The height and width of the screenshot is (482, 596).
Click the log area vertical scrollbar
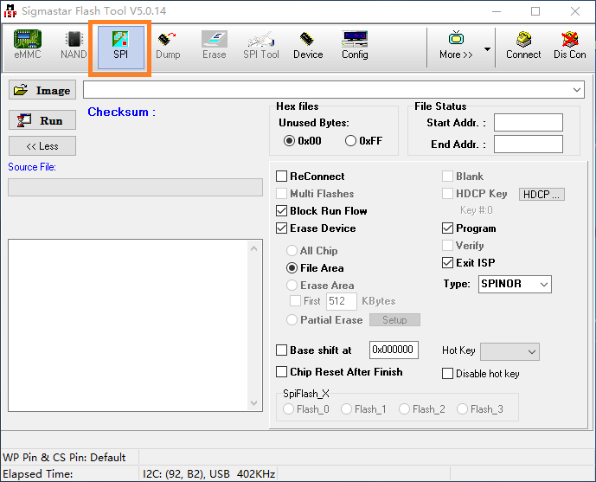point(255,325)
